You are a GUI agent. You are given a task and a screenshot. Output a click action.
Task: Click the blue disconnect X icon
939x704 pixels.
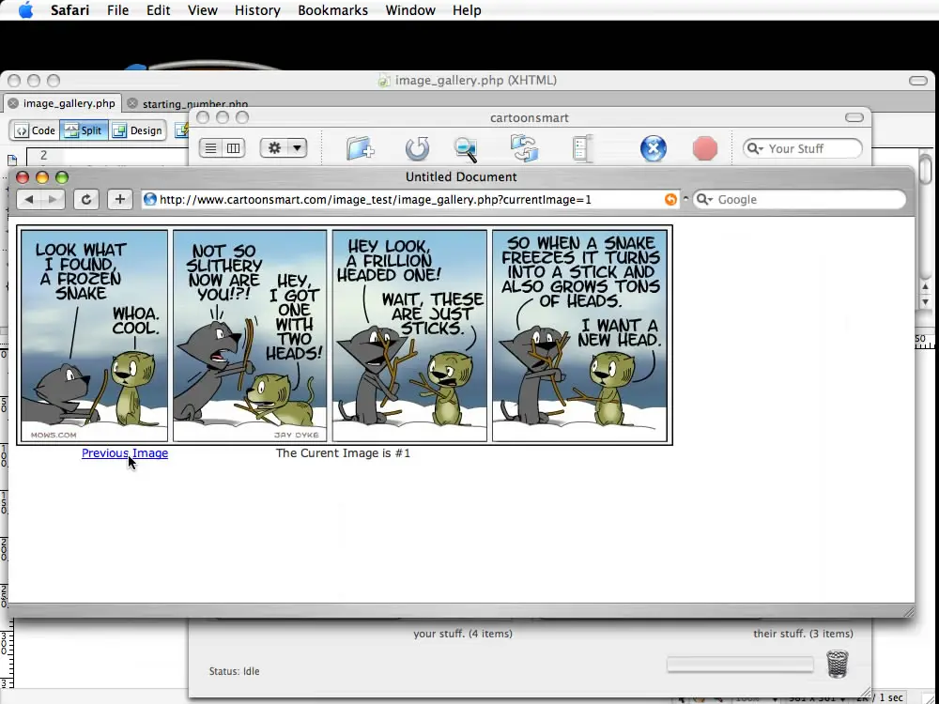pyautogui.click(x=654, y=148)
